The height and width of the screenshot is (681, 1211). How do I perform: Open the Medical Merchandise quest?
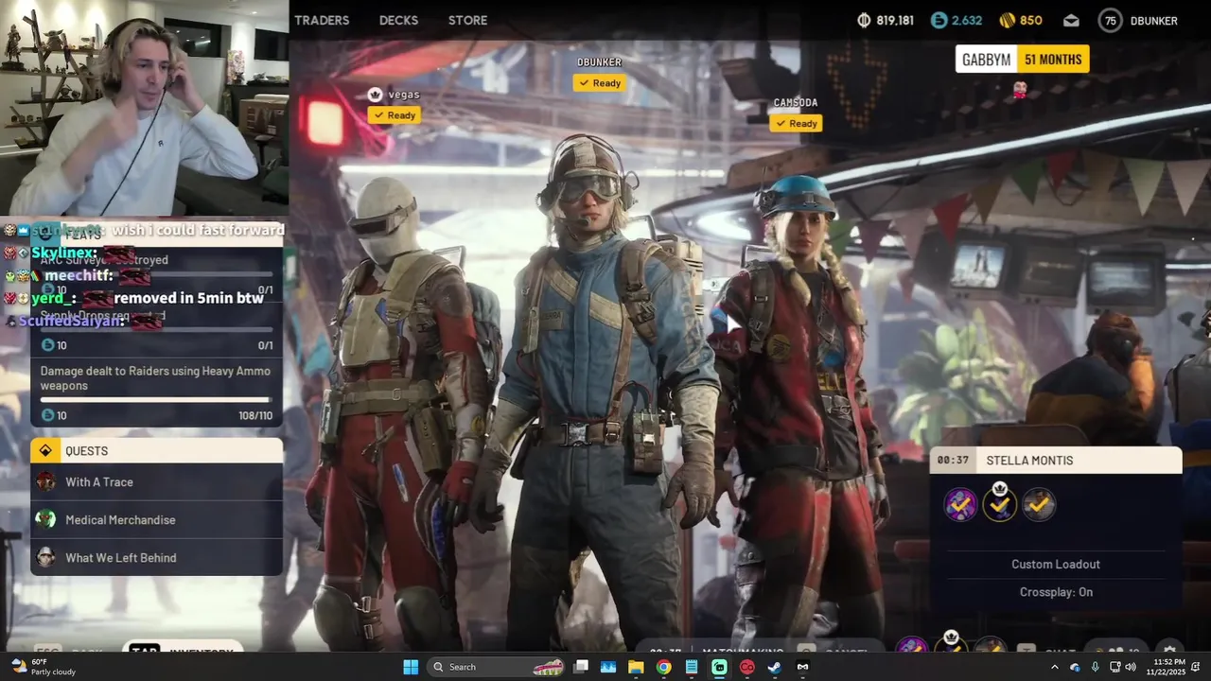(156, 520)
